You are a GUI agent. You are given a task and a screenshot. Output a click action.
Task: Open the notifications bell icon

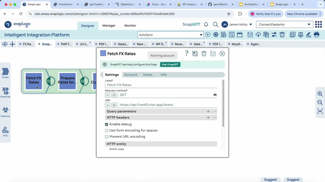[x=206, y=25]
